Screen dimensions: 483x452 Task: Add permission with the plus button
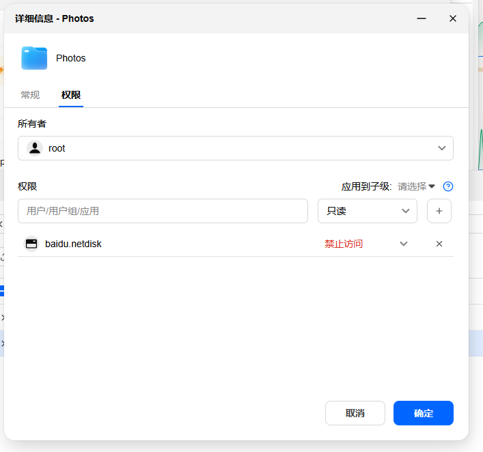click(x=439, y=211)
